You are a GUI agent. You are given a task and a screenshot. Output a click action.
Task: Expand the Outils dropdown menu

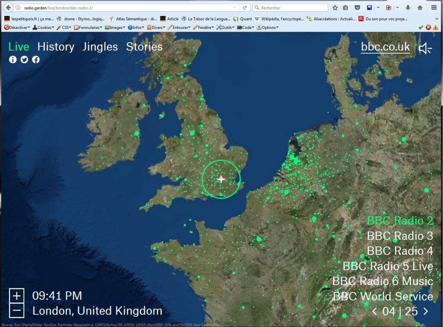(x=225, y=27)
